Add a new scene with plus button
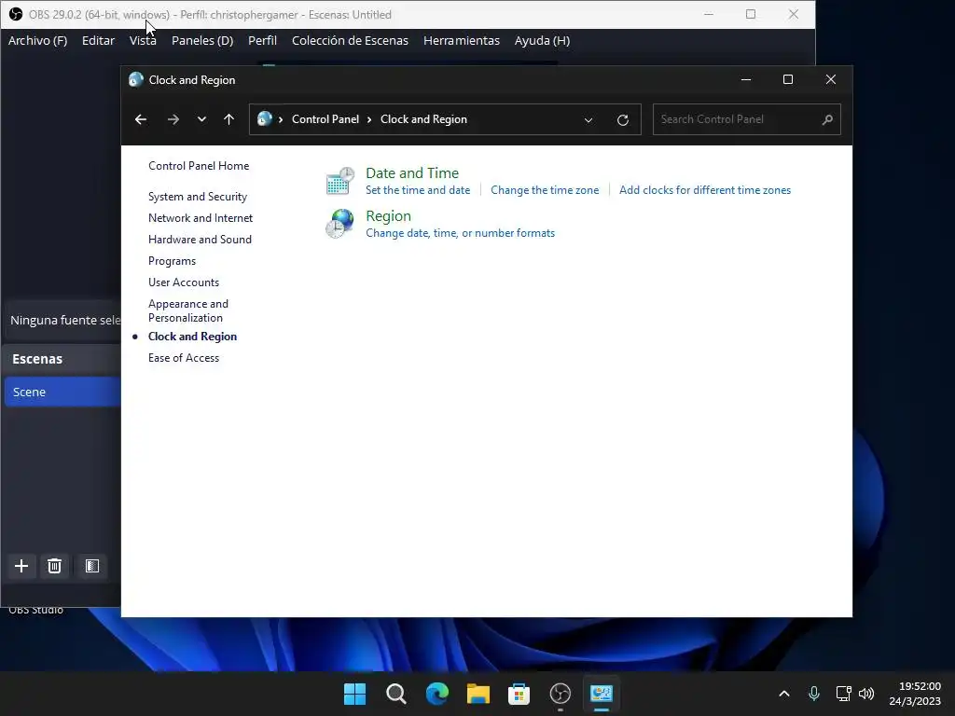The image size is (955, 716). click(21, 566)
